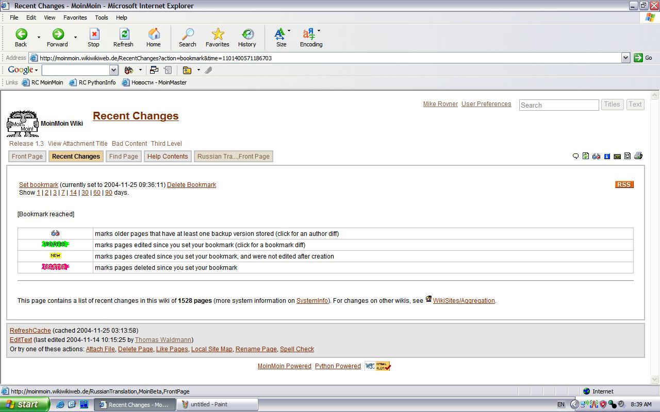The width and height of the screenshot is (660, 412).
Task: Click the Titles search button
Action: (612, 105)
